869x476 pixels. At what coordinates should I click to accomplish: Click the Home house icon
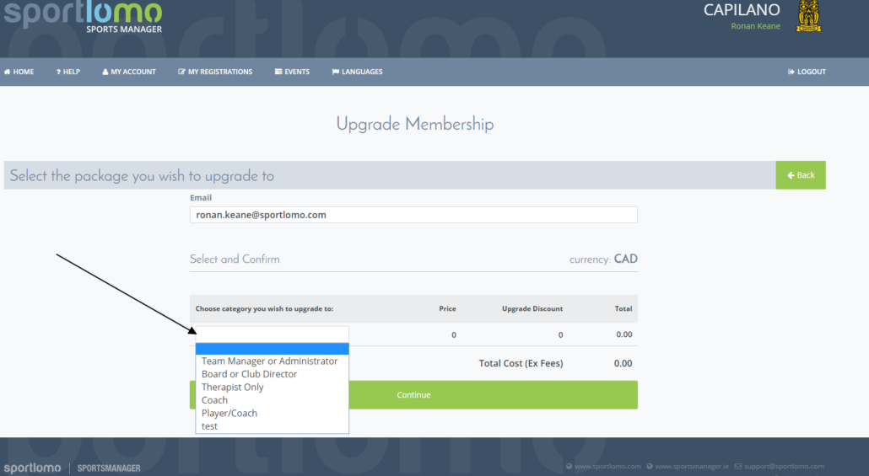pyautogui.click(x=8, y=72)
